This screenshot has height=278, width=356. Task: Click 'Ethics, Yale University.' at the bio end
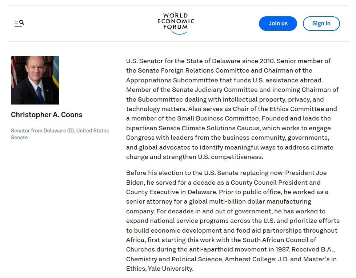pos(160,269)
